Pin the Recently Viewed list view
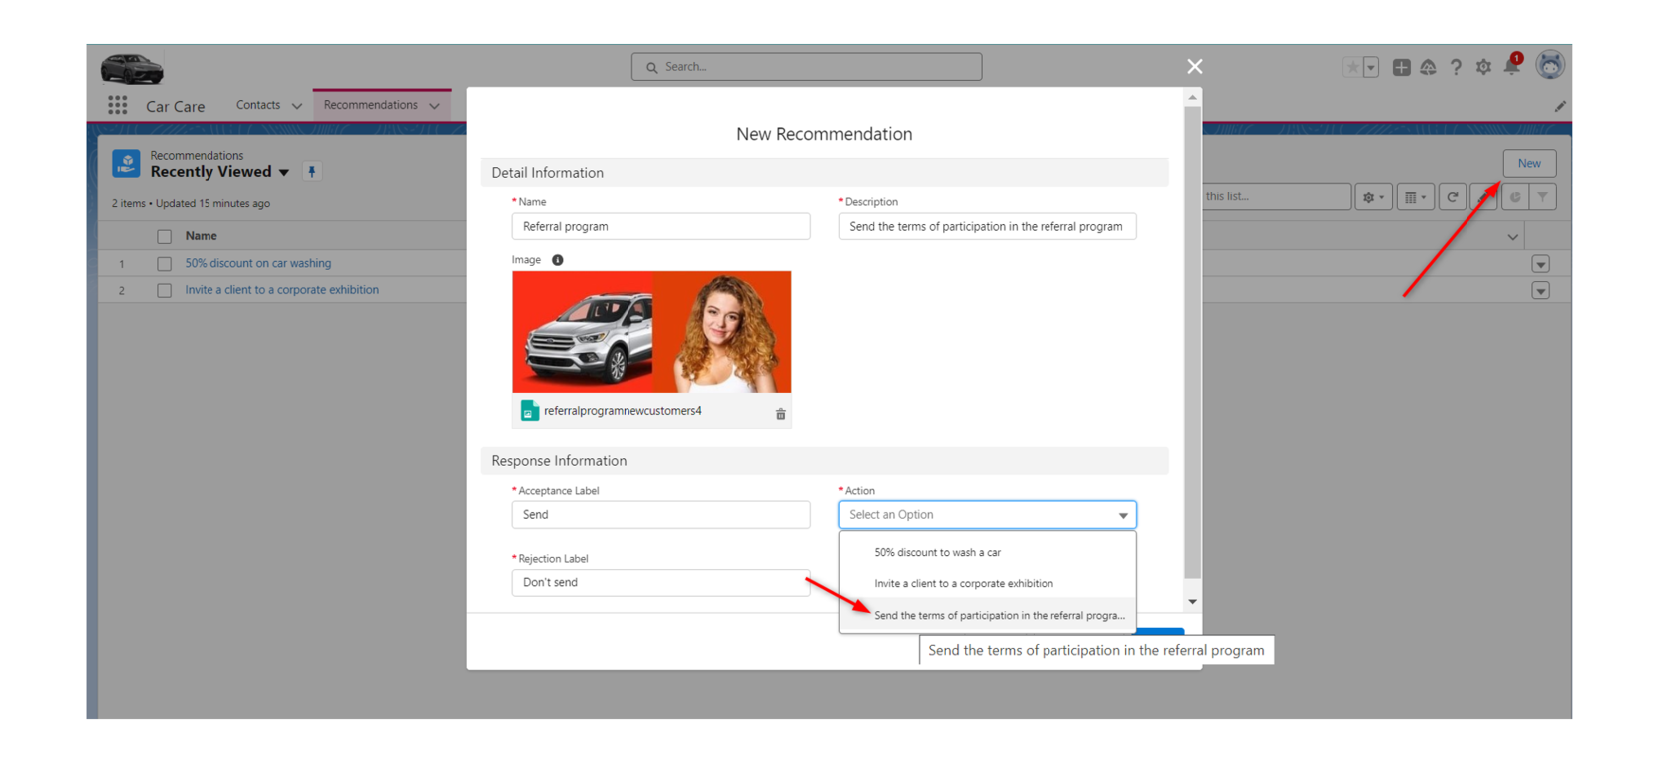This screenshot has height=768, width=1676. click(x=312, y=172)
